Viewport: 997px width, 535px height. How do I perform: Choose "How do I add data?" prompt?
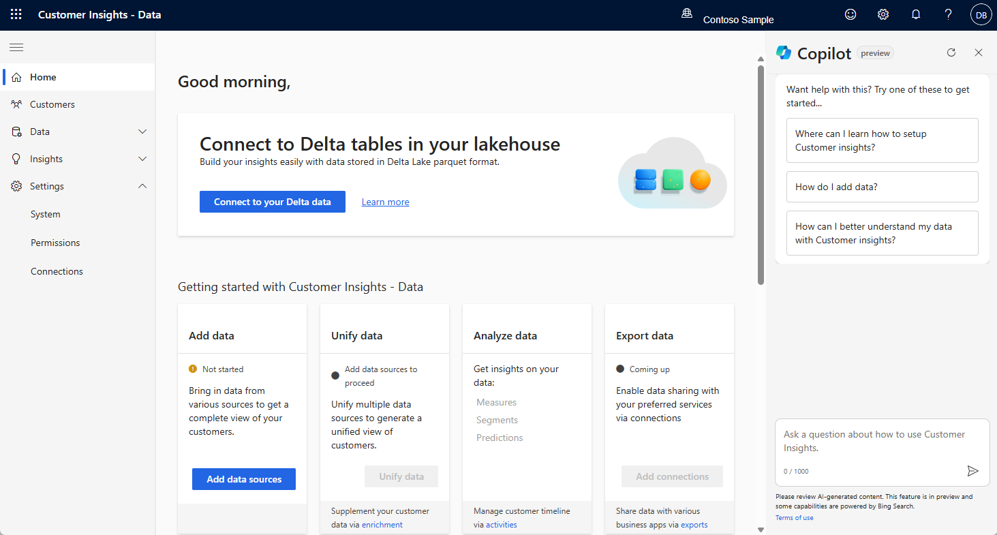click(x=883, y=187)
